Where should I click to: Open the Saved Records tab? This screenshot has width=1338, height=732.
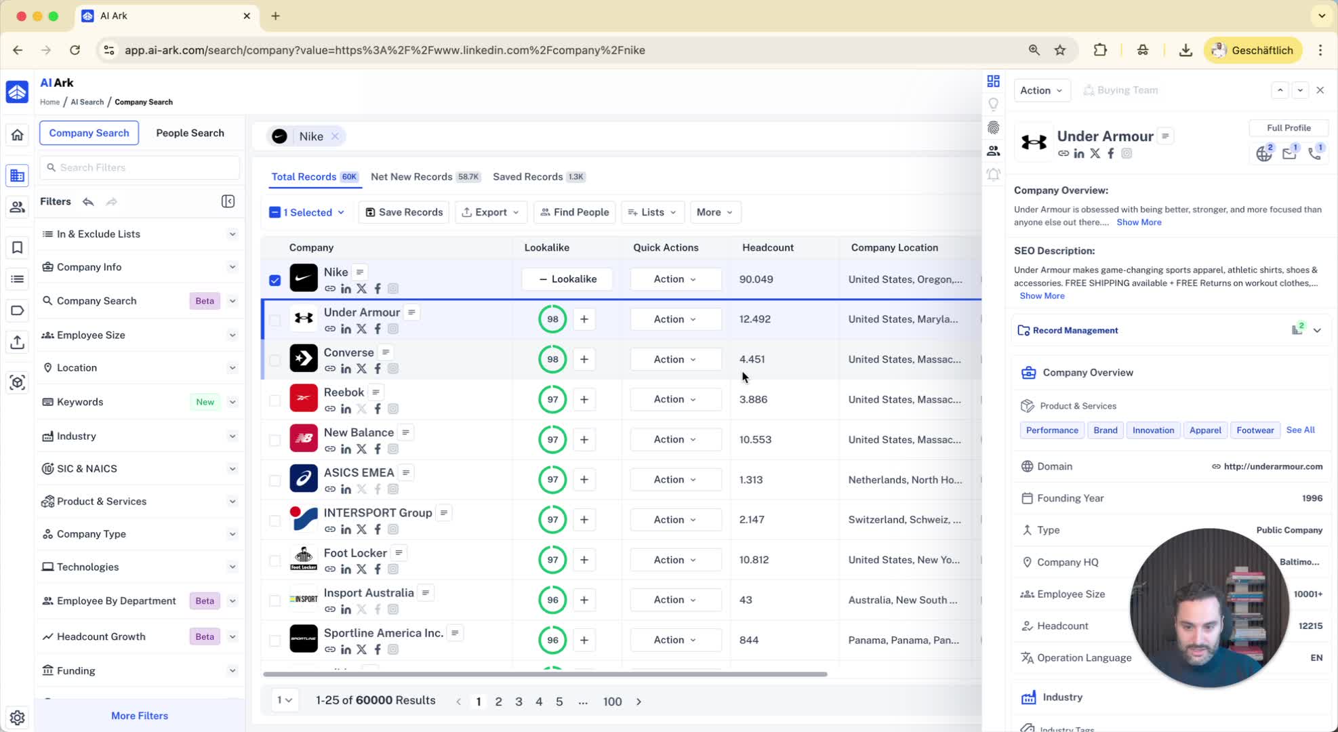(527, 177)
